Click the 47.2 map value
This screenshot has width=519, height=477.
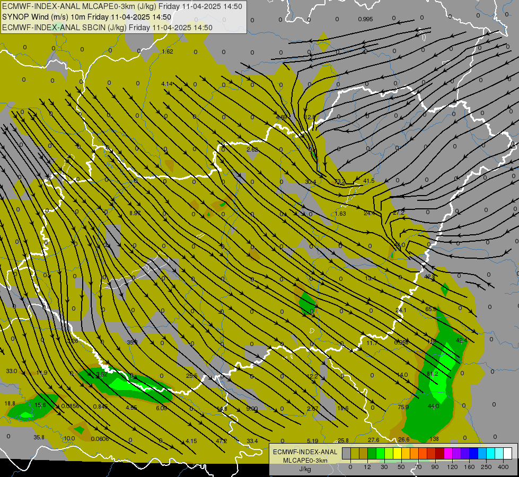pyautogui.click(x=222, y=441)
